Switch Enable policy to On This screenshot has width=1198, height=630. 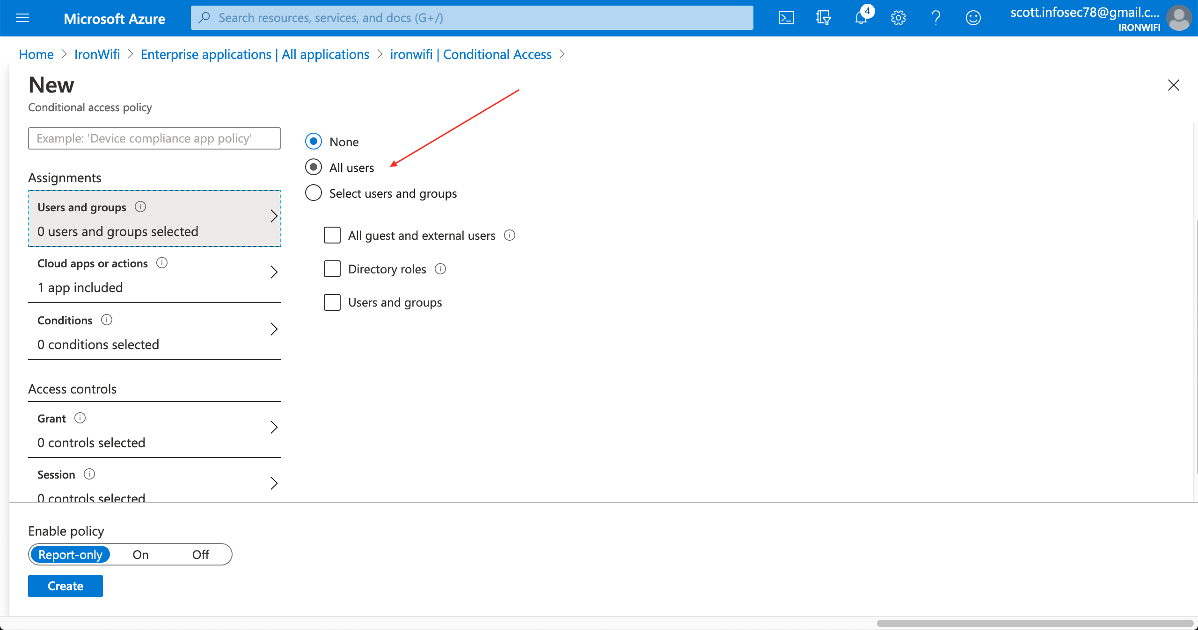(140, 555)
